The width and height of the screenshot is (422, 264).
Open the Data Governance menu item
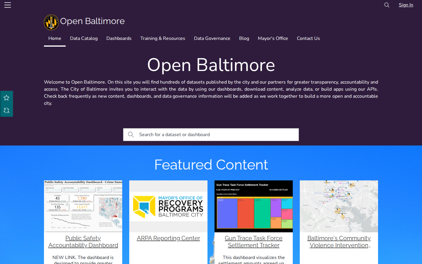[212, 38]
